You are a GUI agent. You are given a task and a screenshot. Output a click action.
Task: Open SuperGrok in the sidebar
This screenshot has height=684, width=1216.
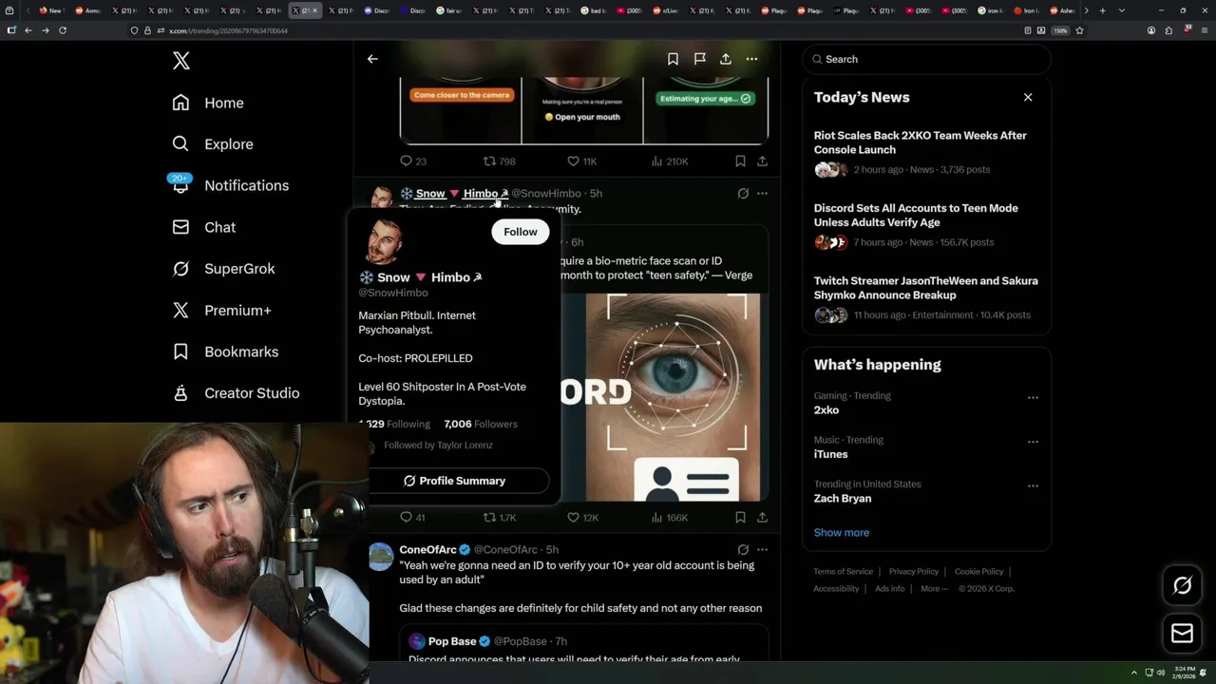click(223, 269)
